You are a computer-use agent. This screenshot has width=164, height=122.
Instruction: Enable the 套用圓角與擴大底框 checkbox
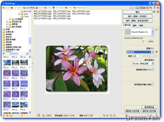tap(153, 84)
